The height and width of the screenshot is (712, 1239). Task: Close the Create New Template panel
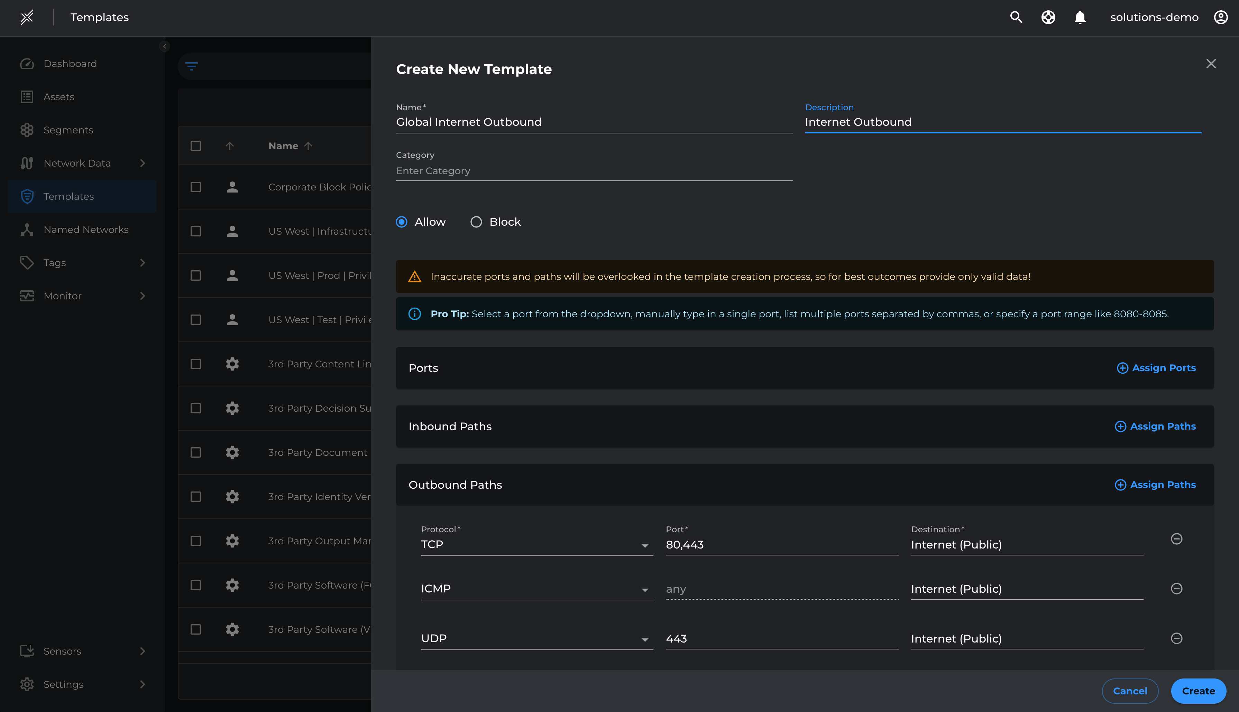point(1211,64)
